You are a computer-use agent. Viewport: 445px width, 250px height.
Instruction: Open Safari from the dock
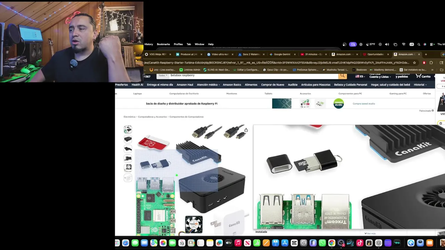(126, 243)
